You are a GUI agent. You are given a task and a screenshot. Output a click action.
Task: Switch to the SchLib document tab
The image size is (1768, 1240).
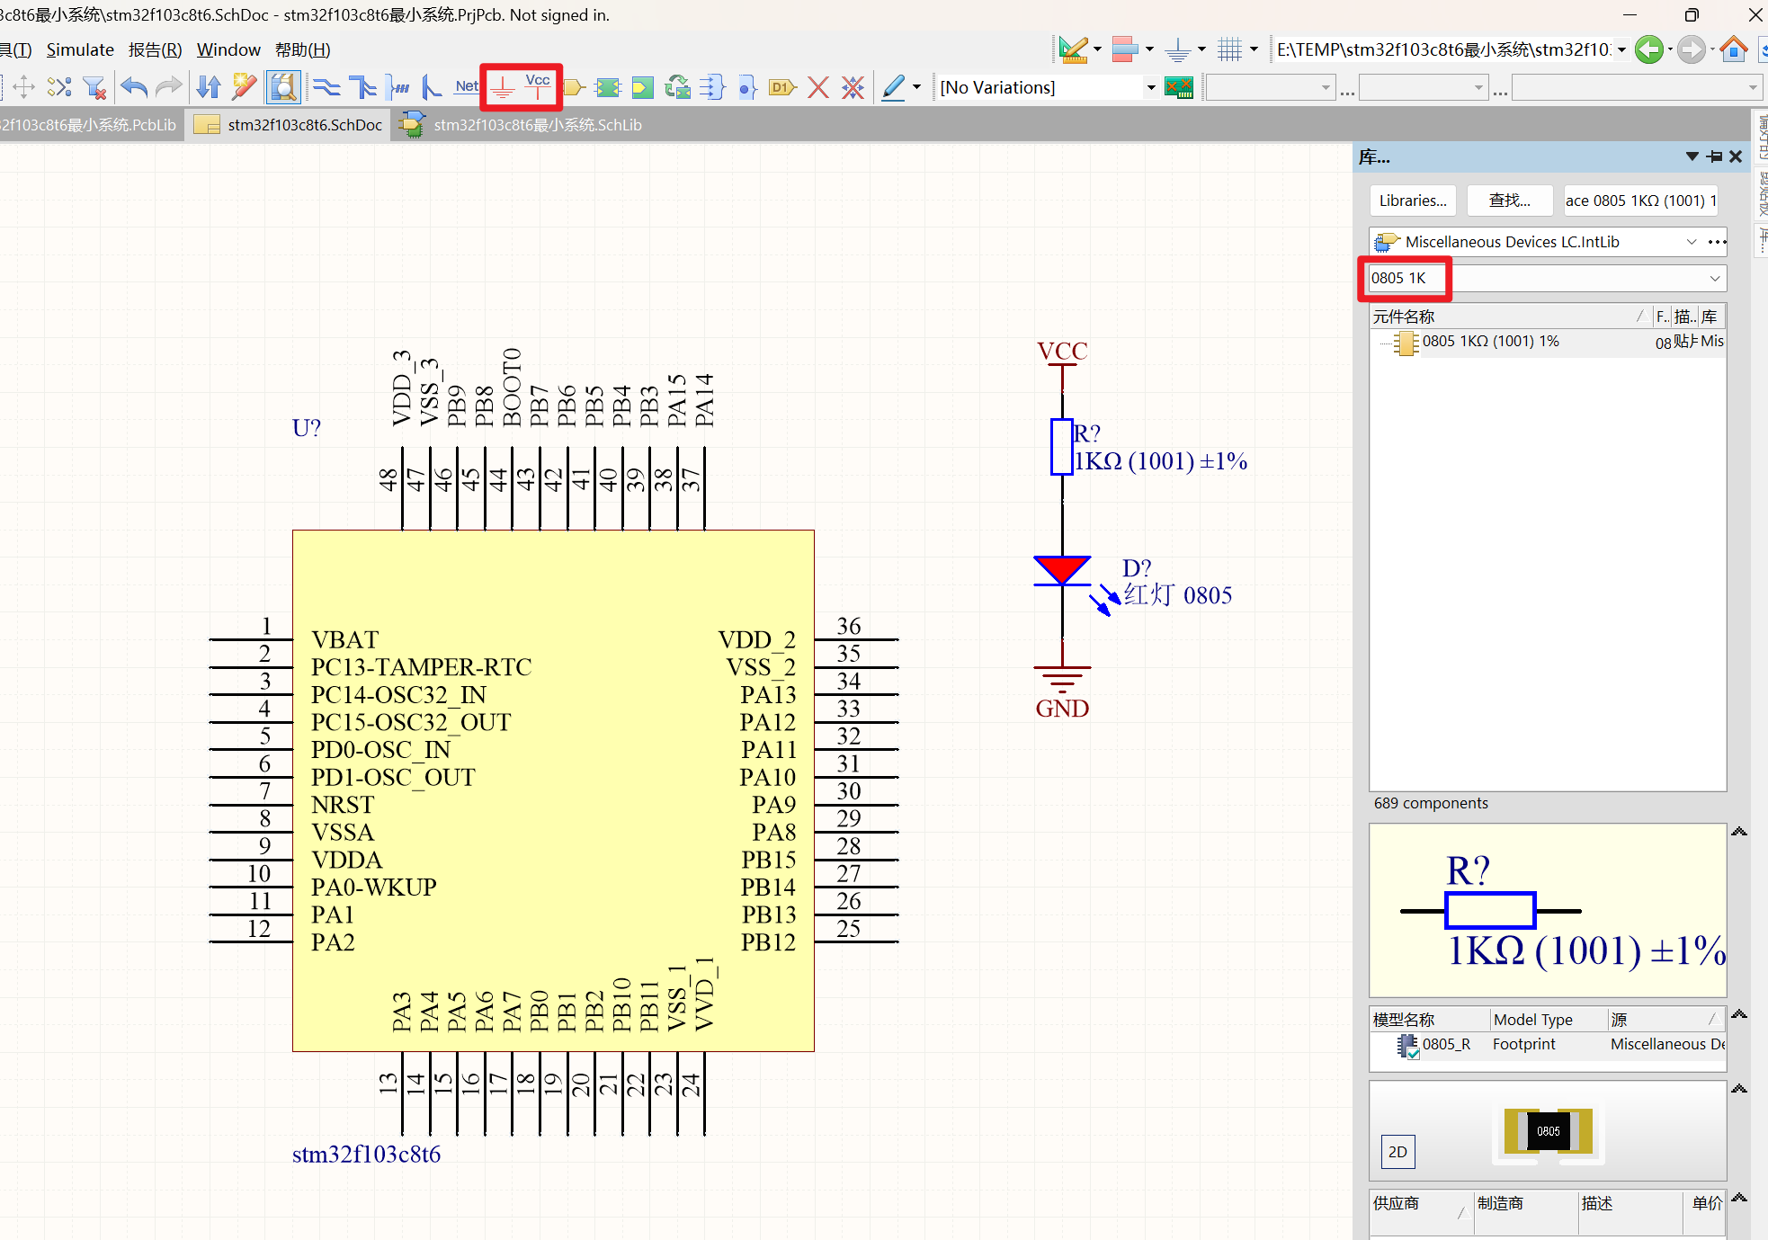[523, 125]
